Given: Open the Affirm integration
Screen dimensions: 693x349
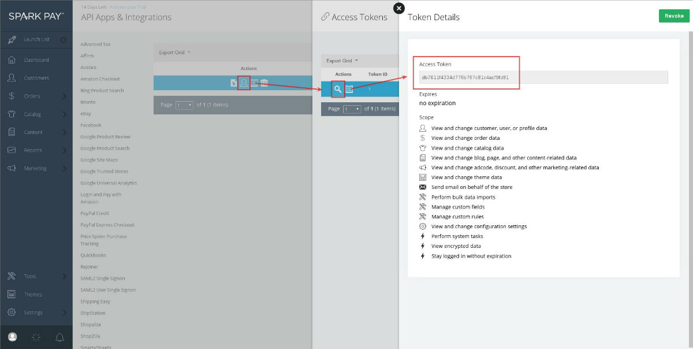Looking at the screenshot, I should (87, 56).
